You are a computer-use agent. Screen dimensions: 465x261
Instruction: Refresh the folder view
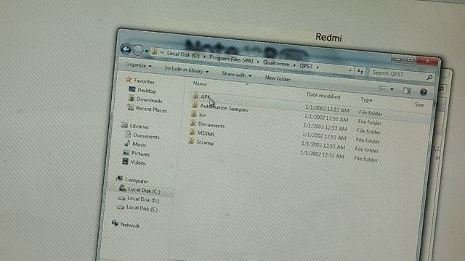tap(360, 71)
